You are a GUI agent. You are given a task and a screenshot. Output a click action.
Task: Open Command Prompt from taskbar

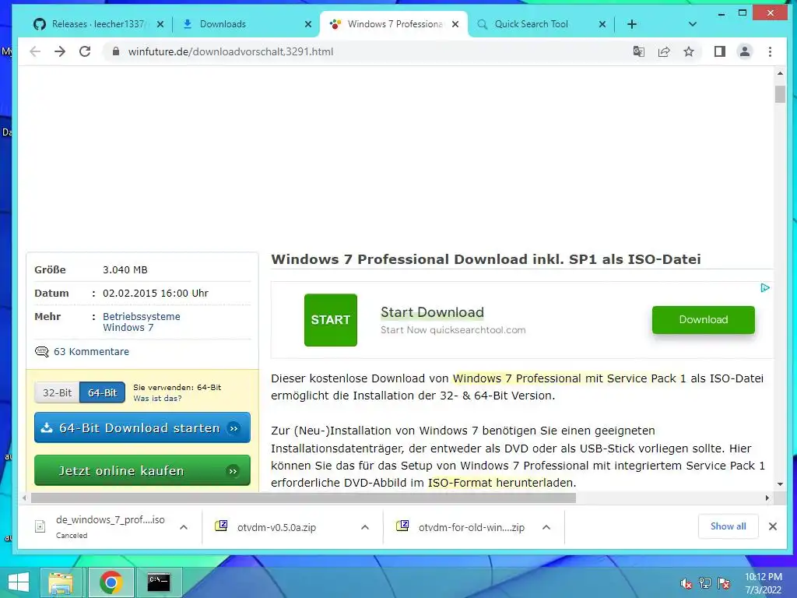(159, 582)
